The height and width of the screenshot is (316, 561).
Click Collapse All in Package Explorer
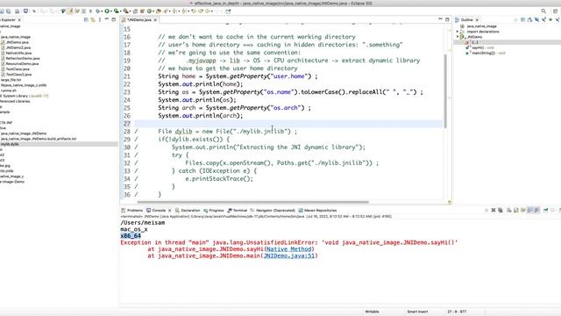pyautogui.click(x=86, y=19)
